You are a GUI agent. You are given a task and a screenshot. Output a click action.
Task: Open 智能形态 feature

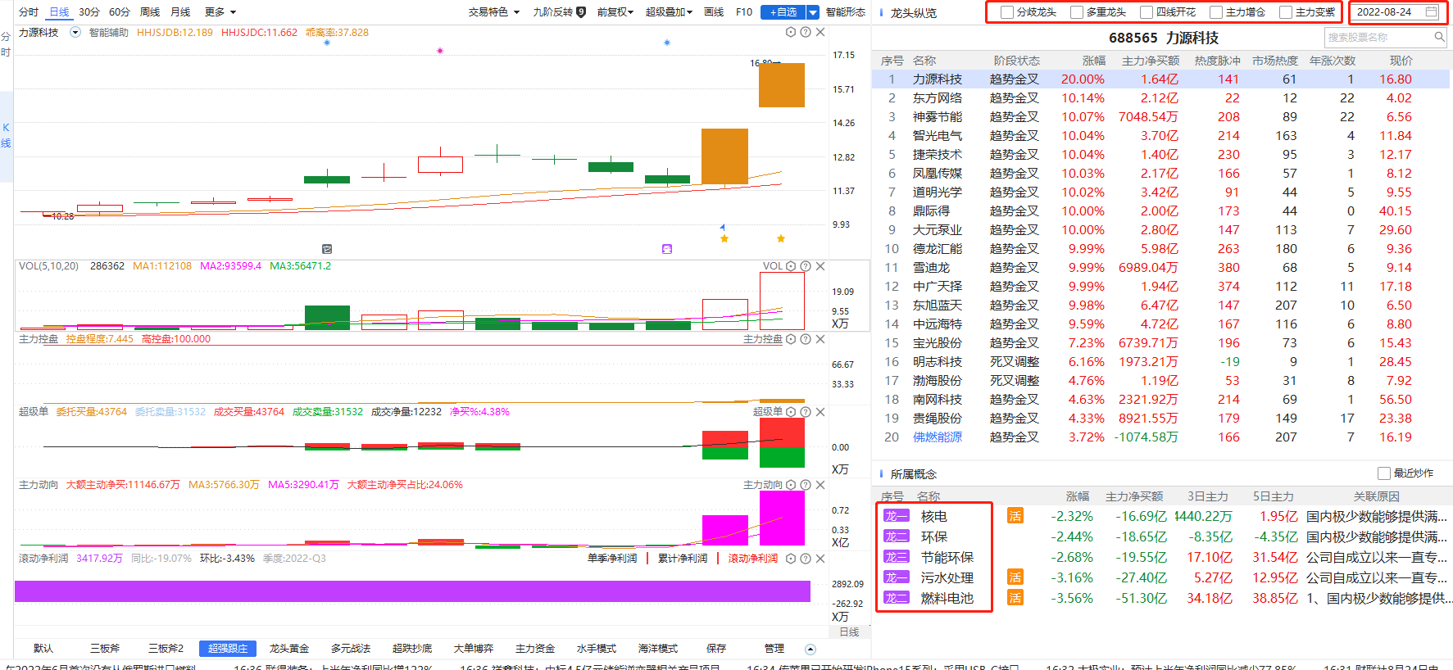(846, 12)
